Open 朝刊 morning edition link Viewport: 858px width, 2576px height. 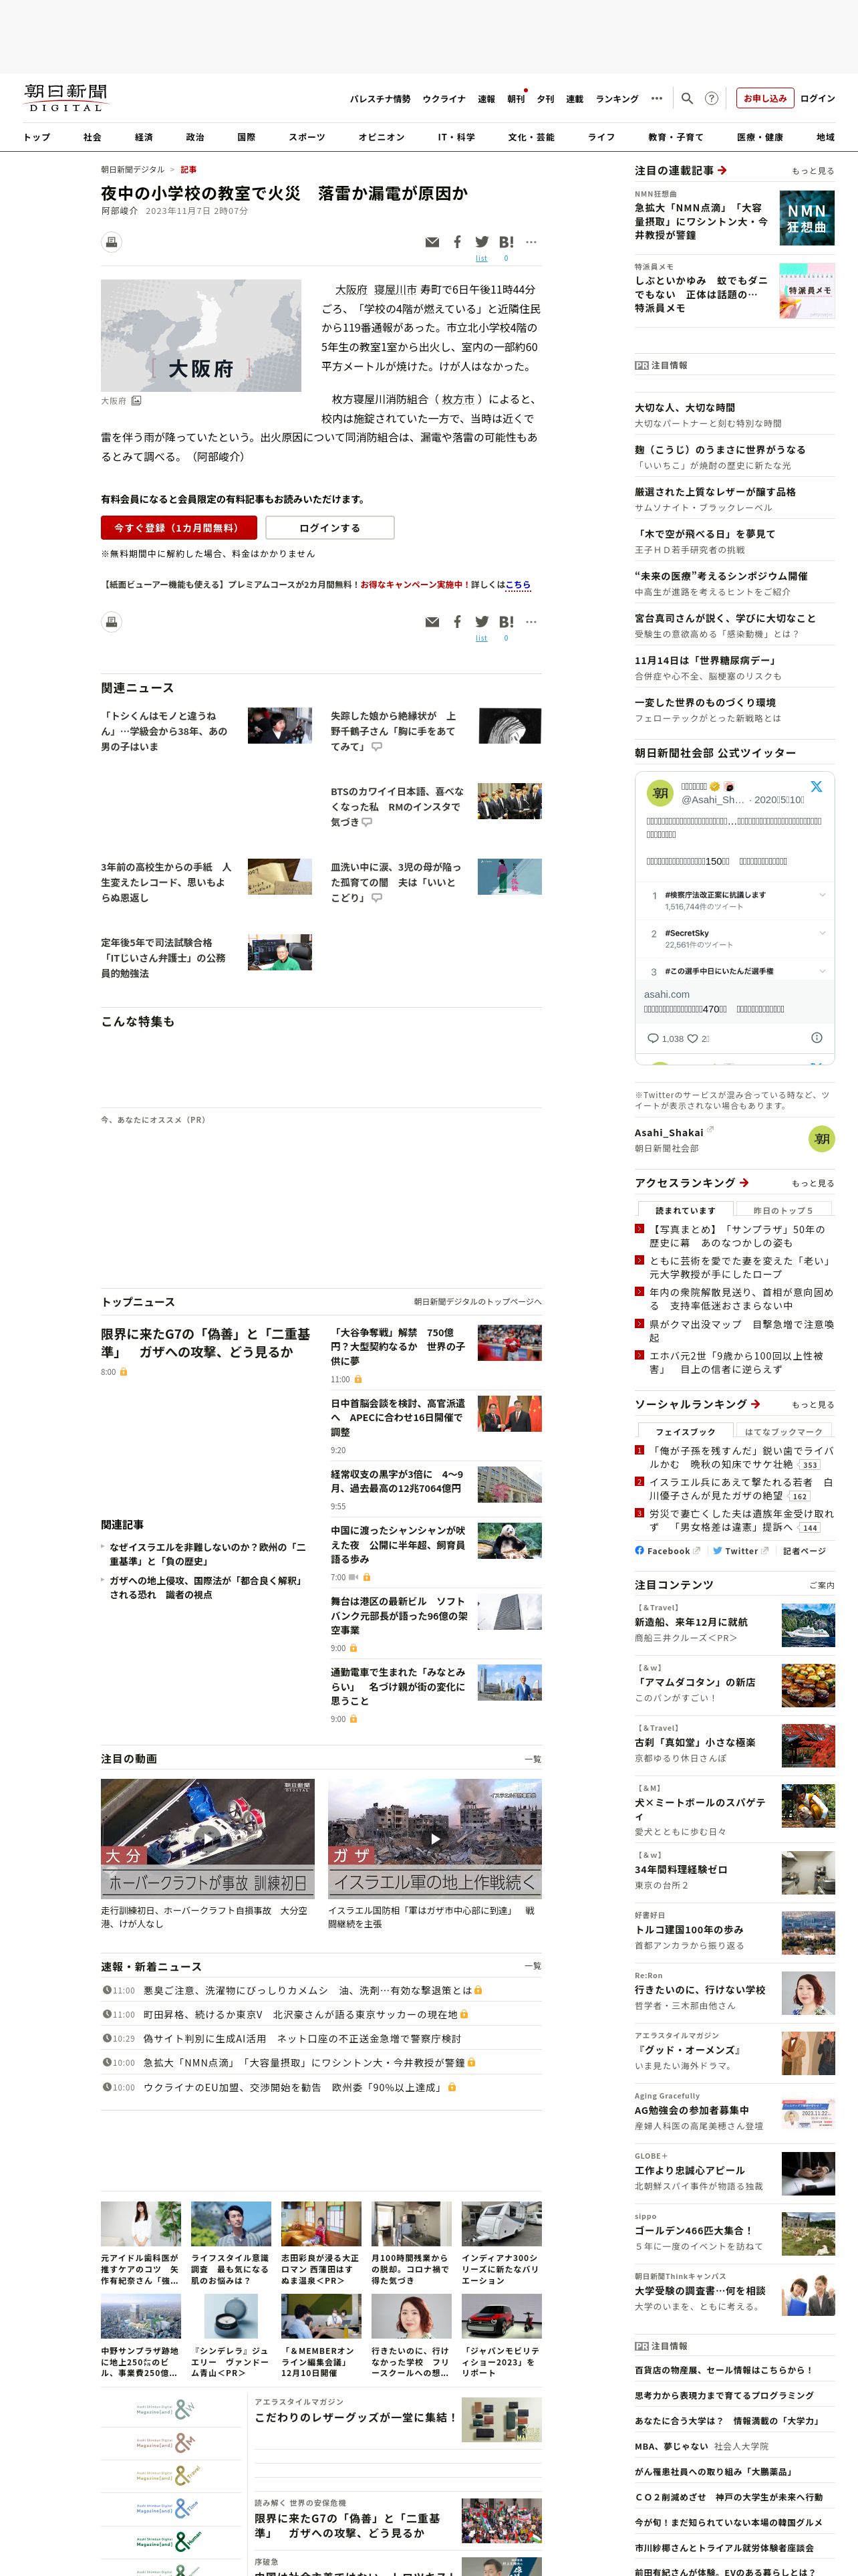(x=515, y=99)
